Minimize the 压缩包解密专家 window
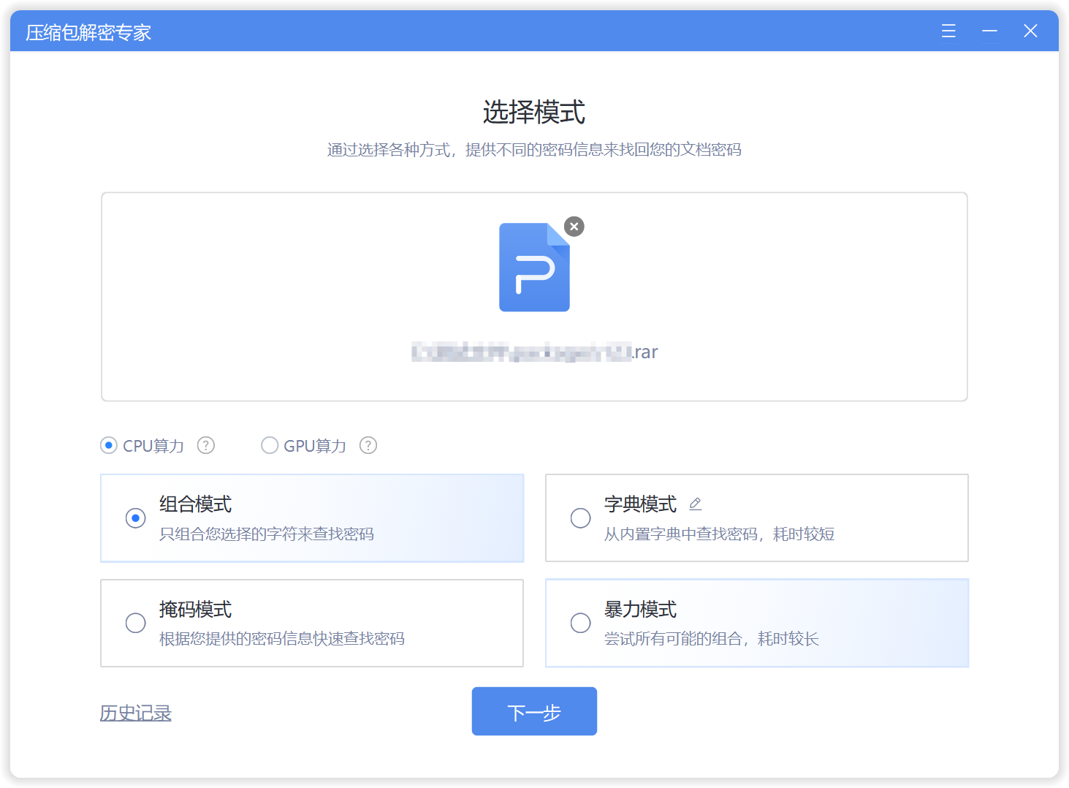This screenshot has height=788, width=1069. click(989, 31)
